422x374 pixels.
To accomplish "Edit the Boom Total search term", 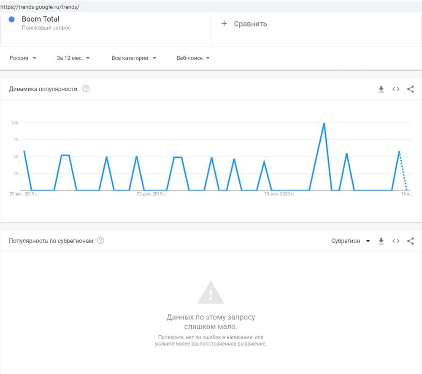I will [41, 19].
